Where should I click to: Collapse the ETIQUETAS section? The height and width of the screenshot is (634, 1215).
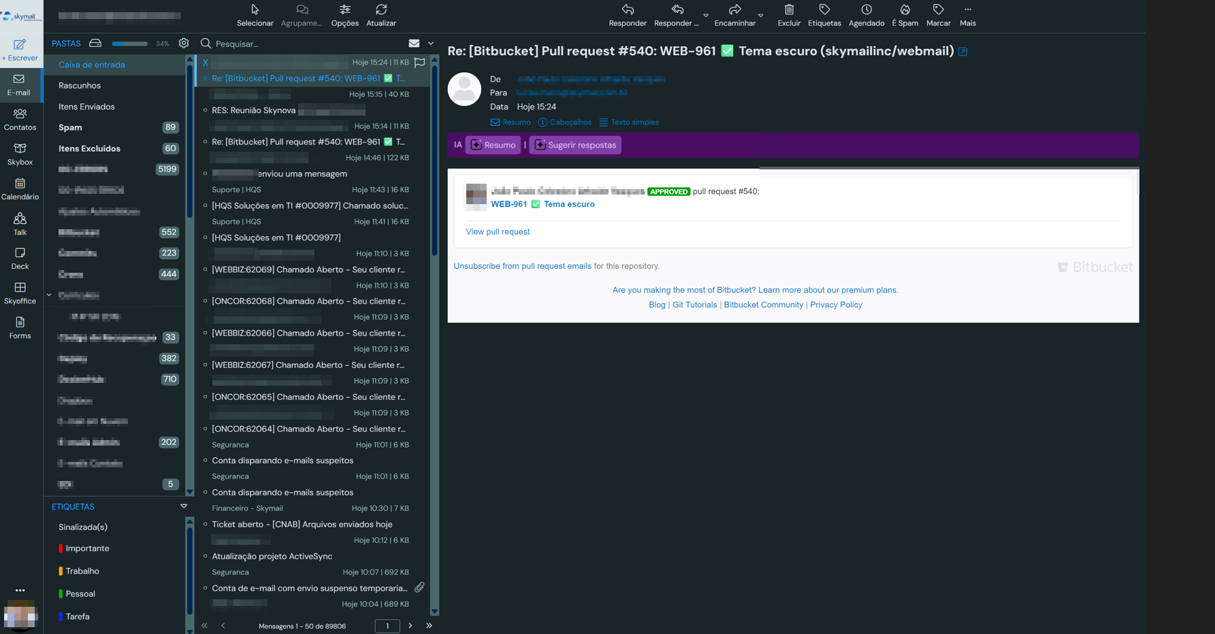click(x=184, y=507)
